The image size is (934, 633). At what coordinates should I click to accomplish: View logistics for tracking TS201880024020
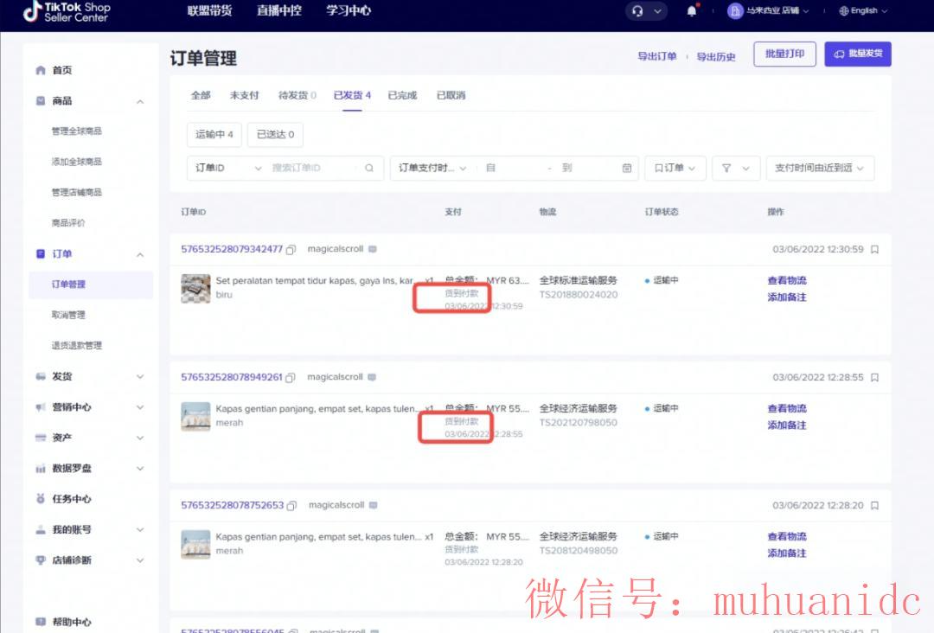[x=787, y=280]
